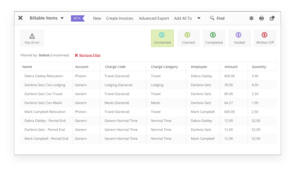Screen dimensions: 295x172
Task: Expand the Add All To dropdown arrow
Action: coord(199,18)
